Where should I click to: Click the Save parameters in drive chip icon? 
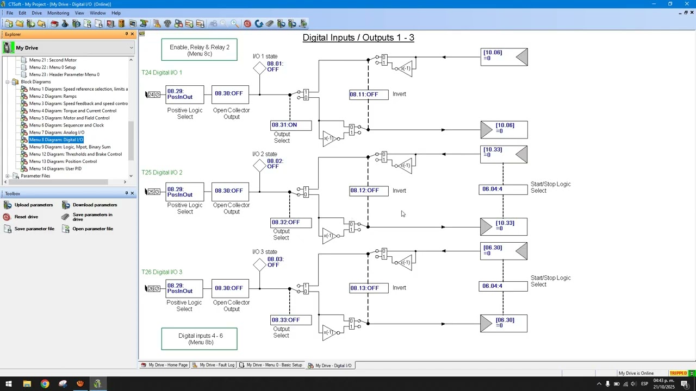click(66, 217)
